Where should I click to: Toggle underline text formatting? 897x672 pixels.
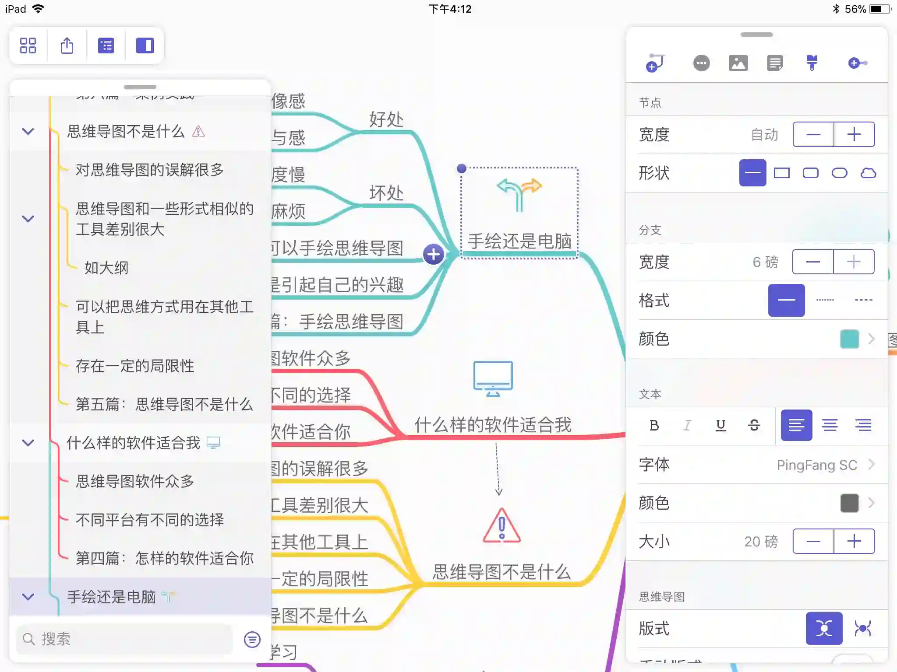coord(720,425)
